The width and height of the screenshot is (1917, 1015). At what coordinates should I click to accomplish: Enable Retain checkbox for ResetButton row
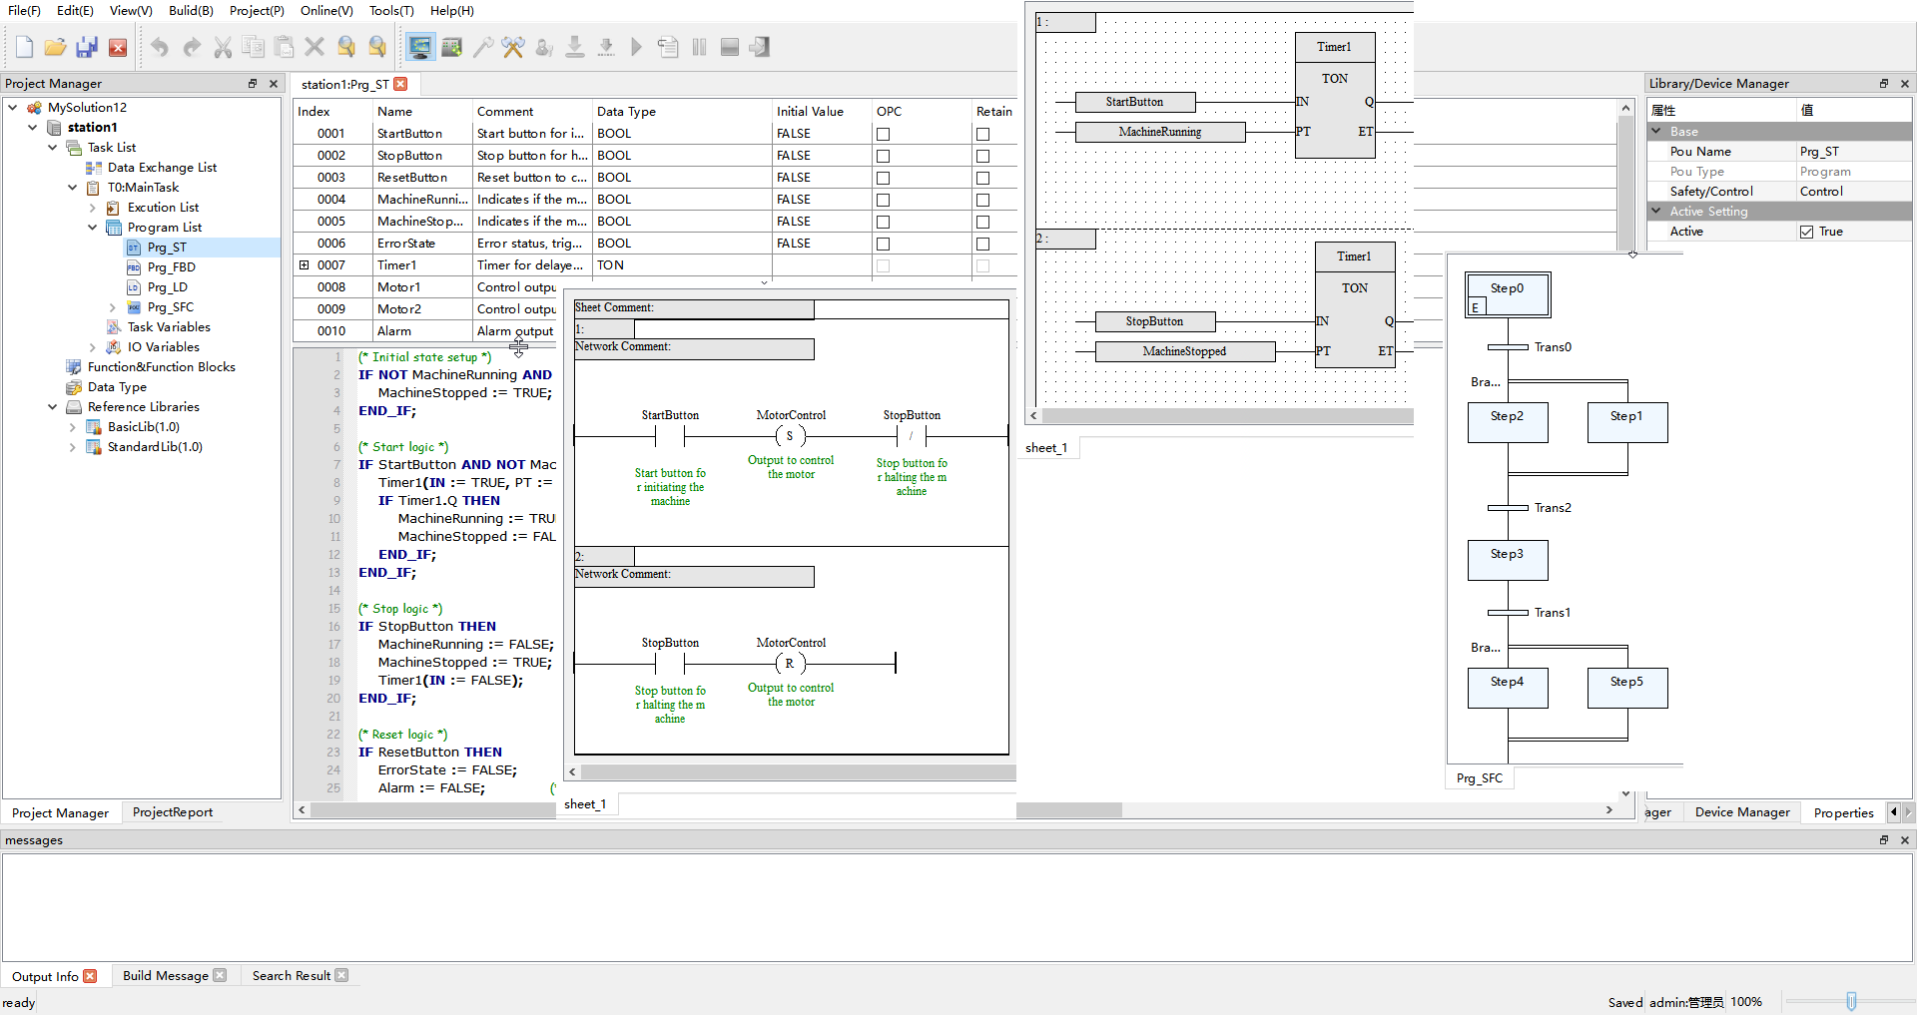[x=982, y=178]
